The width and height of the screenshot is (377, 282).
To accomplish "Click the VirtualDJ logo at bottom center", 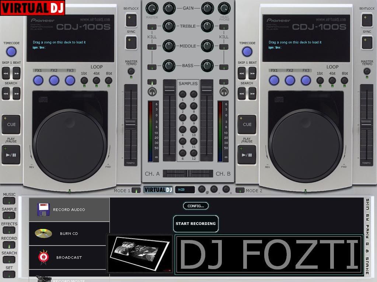I will 158,190.
